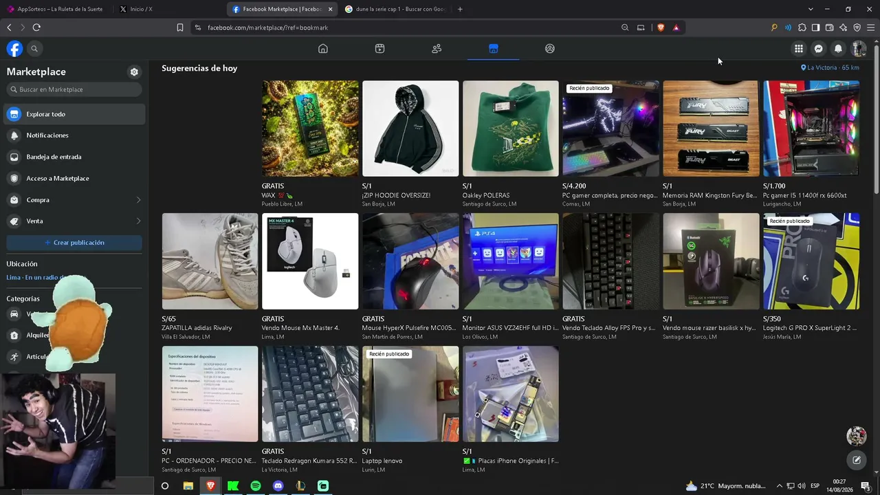Click the new message compose button
This screenshot has width=880, height=495.
[857, 460]
